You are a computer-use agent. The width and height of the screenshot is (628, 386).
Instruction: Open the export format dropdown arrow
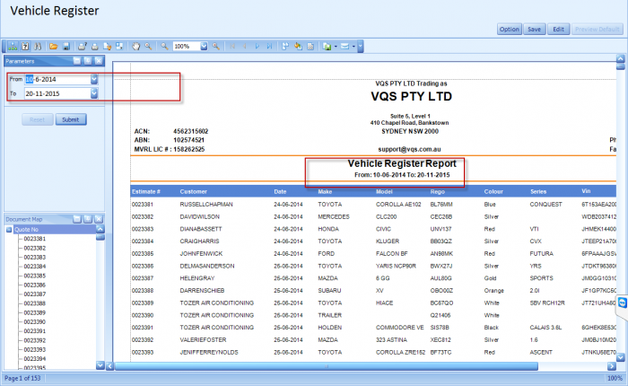(x=336, y=47)
